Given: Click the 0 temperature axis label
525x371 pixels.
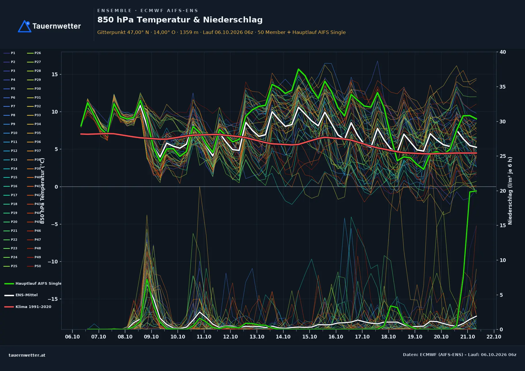Looking at the screenshot, I should click(x=56, y=187).
